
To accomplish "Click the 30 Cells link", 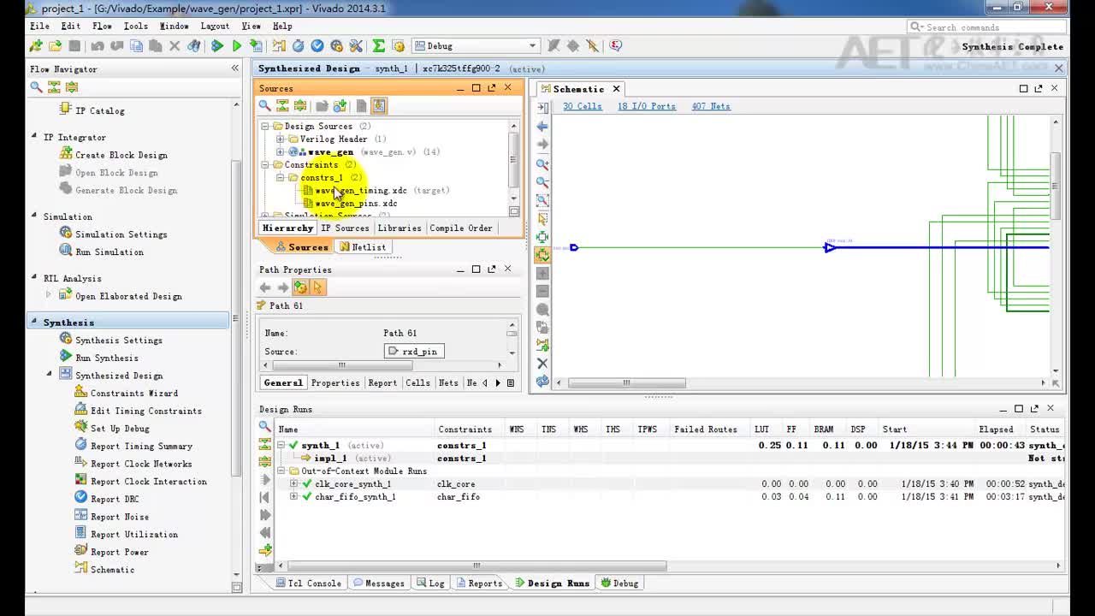I will (582, 106).
